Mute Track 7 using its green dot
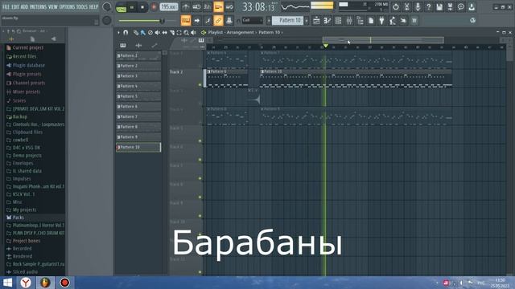This screenshot has height=289, width=515. point(200,178)
